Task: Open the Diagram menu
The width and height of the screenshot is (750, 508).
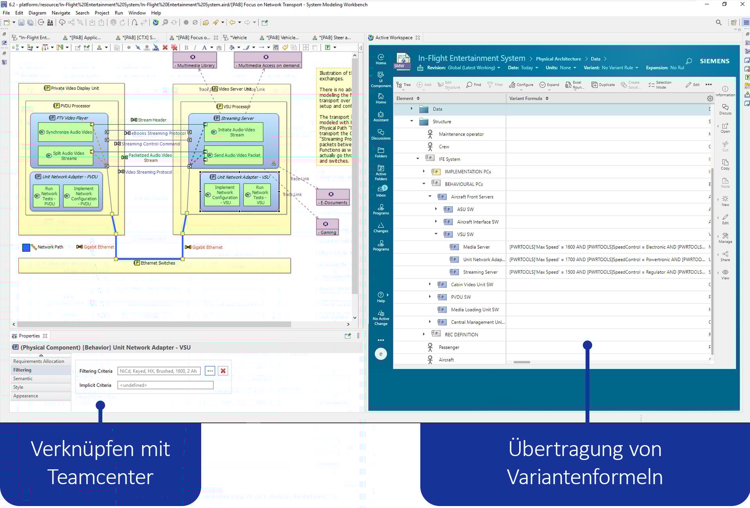Action: (x=37, y=12)
